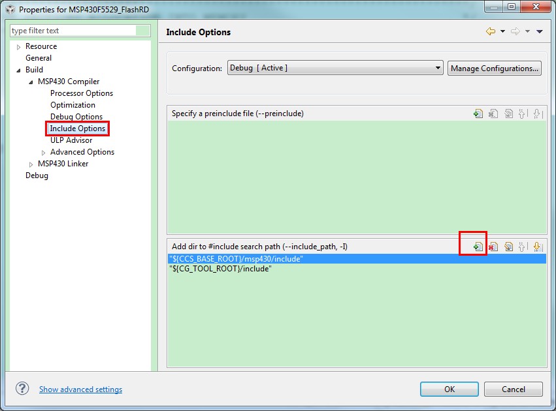Collapse the MSP430 Compiler node
The image size is (556, 411).
coord(31,82)
